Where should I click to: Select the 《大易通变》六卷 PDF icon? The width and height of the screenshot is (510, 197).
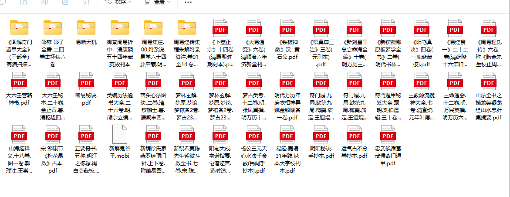click(x=255, y=28)
